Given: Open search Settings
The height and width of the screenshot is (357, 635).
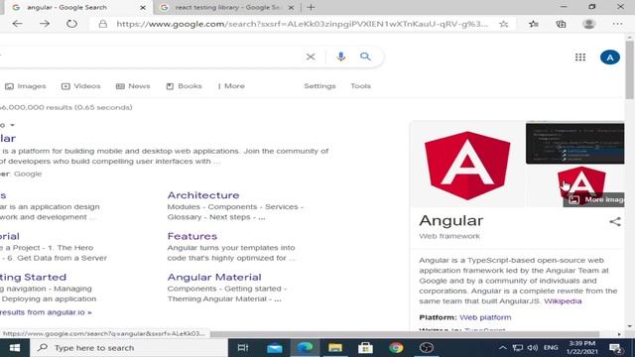Looking at the screenshot, I should click(x=319, y=86).
